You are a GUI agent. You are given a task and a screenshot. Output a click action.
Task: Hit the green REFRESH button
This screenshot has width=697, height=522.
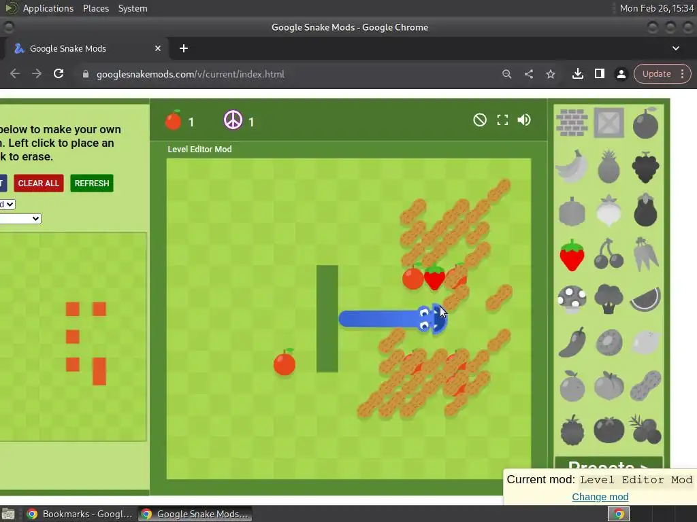coord(92,184)
